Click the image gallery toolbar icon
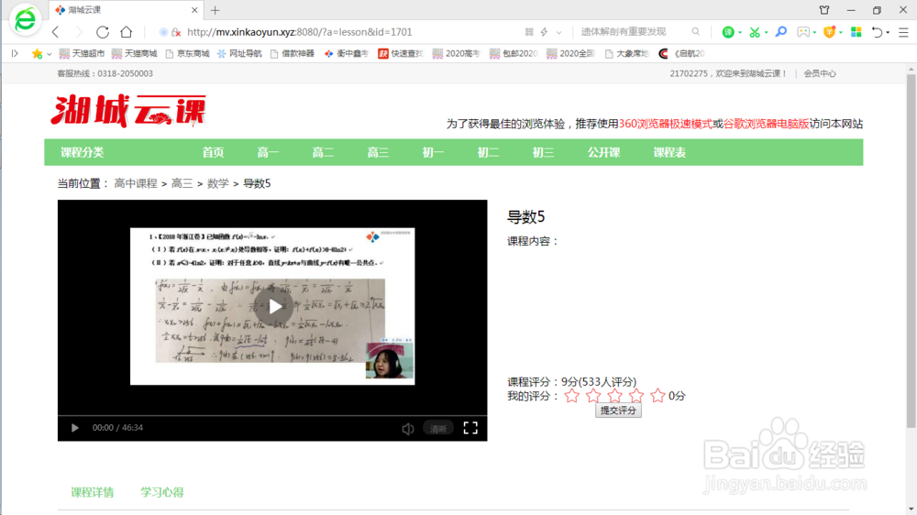 pyautogui.click(x=803, y=32)
